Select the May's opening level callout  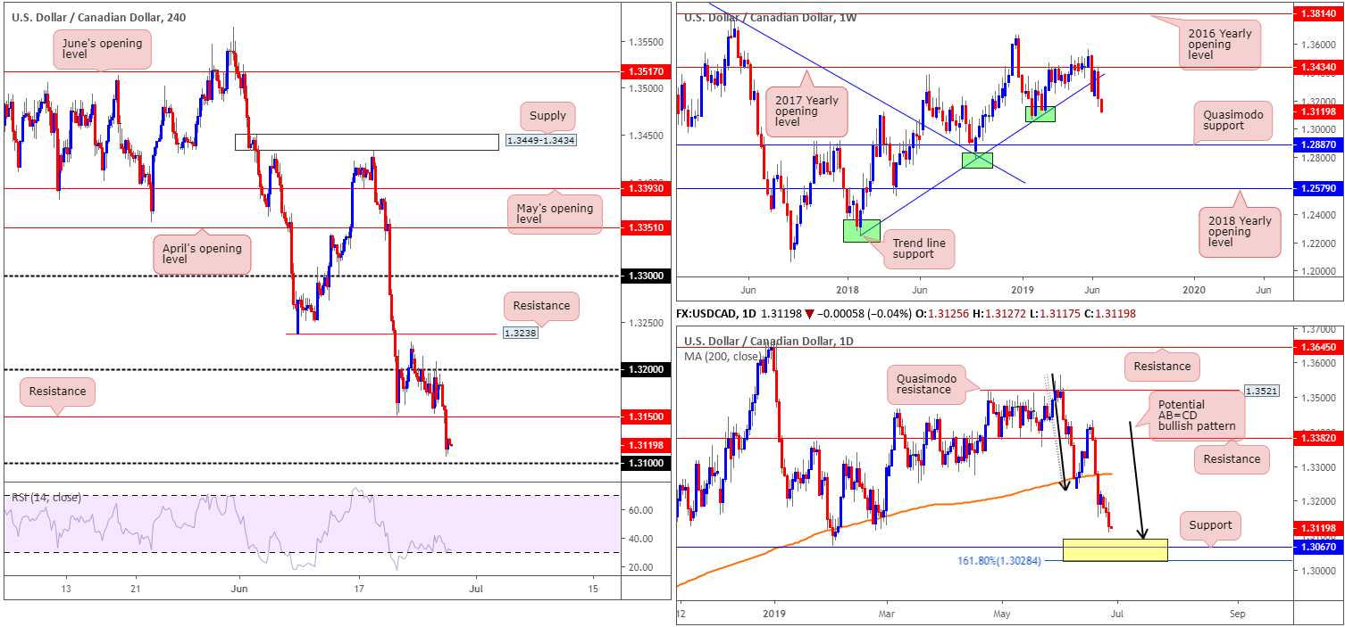[555, 215]
